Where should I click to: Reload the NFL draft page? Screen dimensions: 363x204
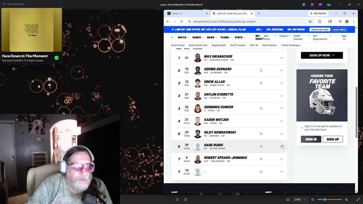point(181,22)
